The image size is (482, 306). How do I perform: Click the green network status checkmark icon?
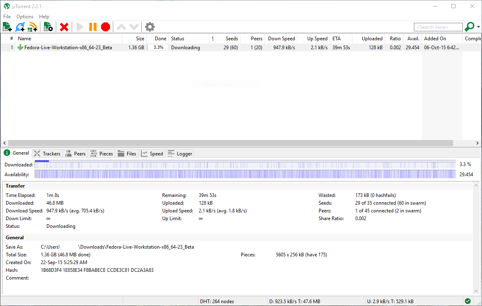(x=468, y=301)
